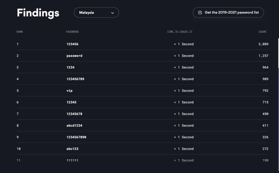The height and width of the screenshot is (173, 279).
Task: Click the 111111 password row
Action: click(72, 160)
